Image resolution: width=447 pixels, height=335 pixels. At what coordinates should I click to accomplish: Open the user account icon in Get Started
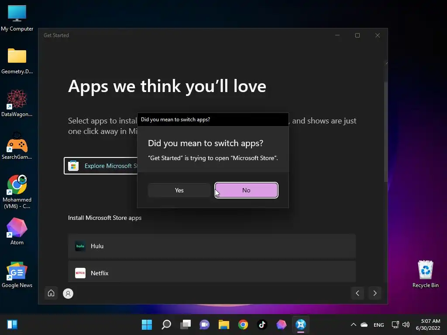pyautogui.click(x=68, y=294)
